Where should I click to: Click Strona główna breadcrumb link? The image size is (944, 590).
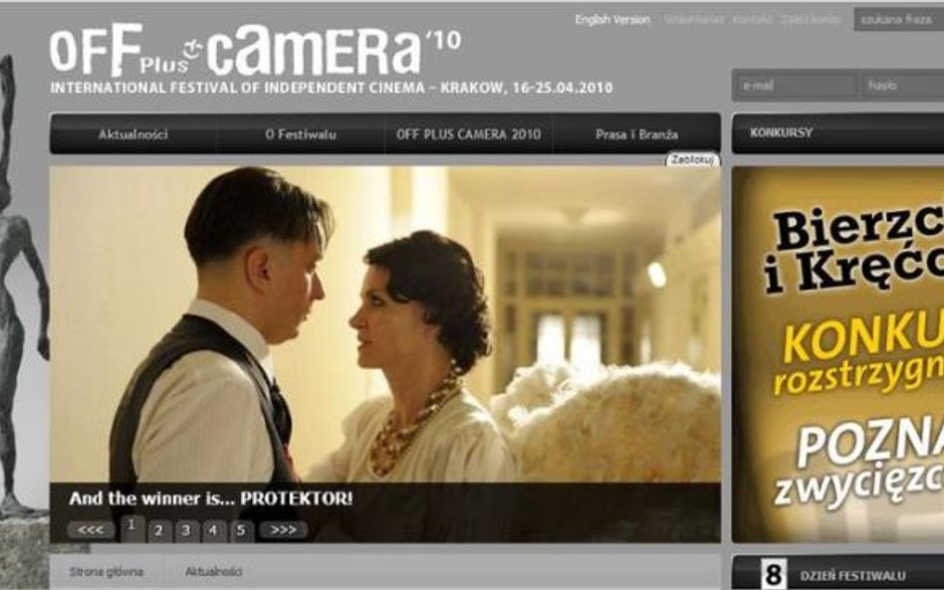coord(107,571)
